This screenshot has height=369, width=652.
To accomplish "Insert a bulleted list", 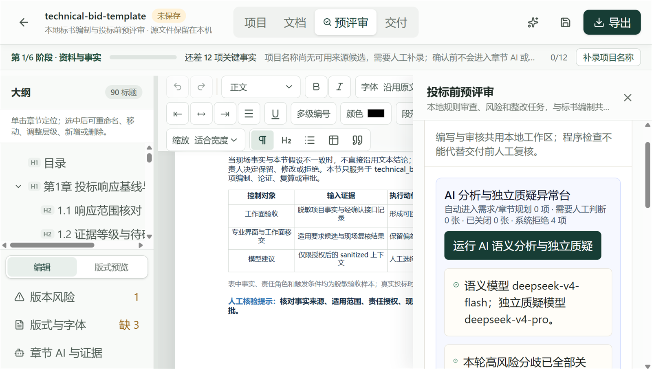I will pos(310,140).
